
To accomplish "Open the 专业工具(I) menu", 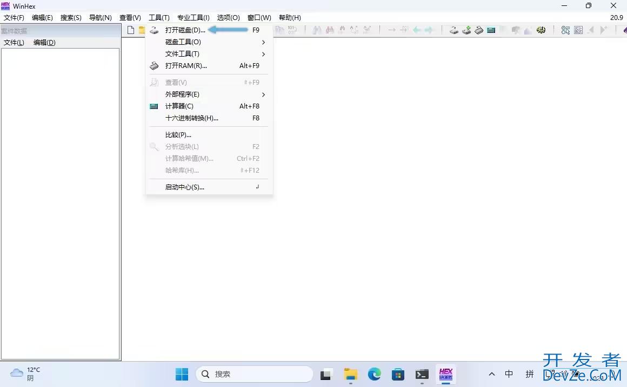I will (194, 18).
